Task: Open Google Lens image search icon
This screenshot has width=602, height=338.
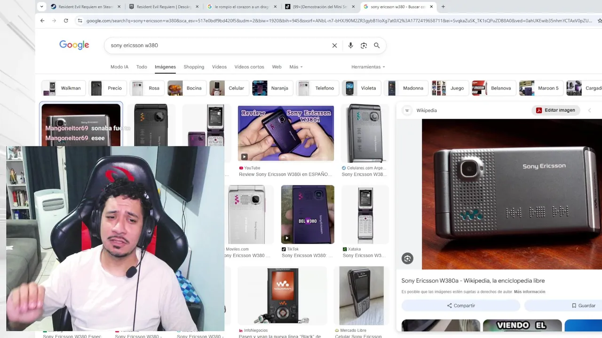Action: (364, 46)
